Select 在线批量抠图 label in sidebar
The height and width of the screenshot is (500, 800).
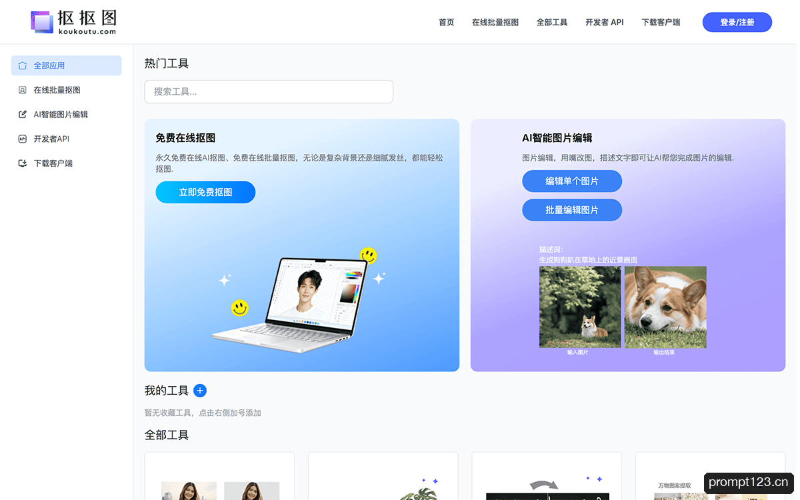pyautogui.click(x=57, y=90)
